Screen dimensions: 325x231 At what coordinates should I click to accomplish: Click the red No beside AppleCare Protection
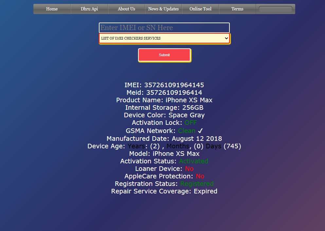[200, 176]
